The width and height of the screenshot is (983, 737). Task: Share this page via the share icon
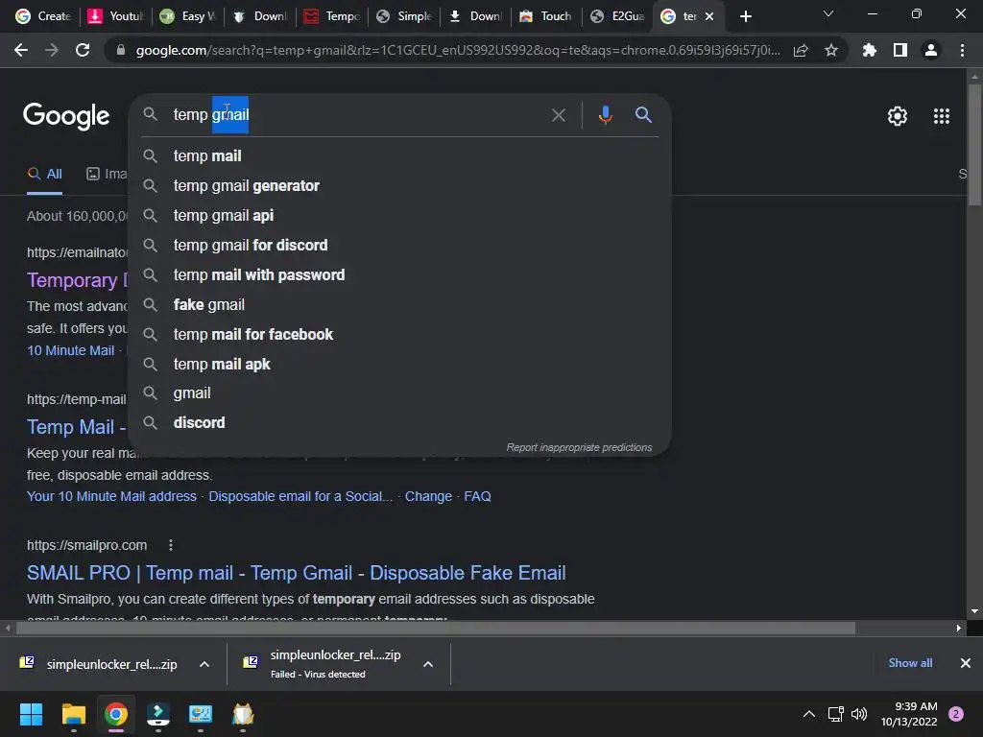801,50
